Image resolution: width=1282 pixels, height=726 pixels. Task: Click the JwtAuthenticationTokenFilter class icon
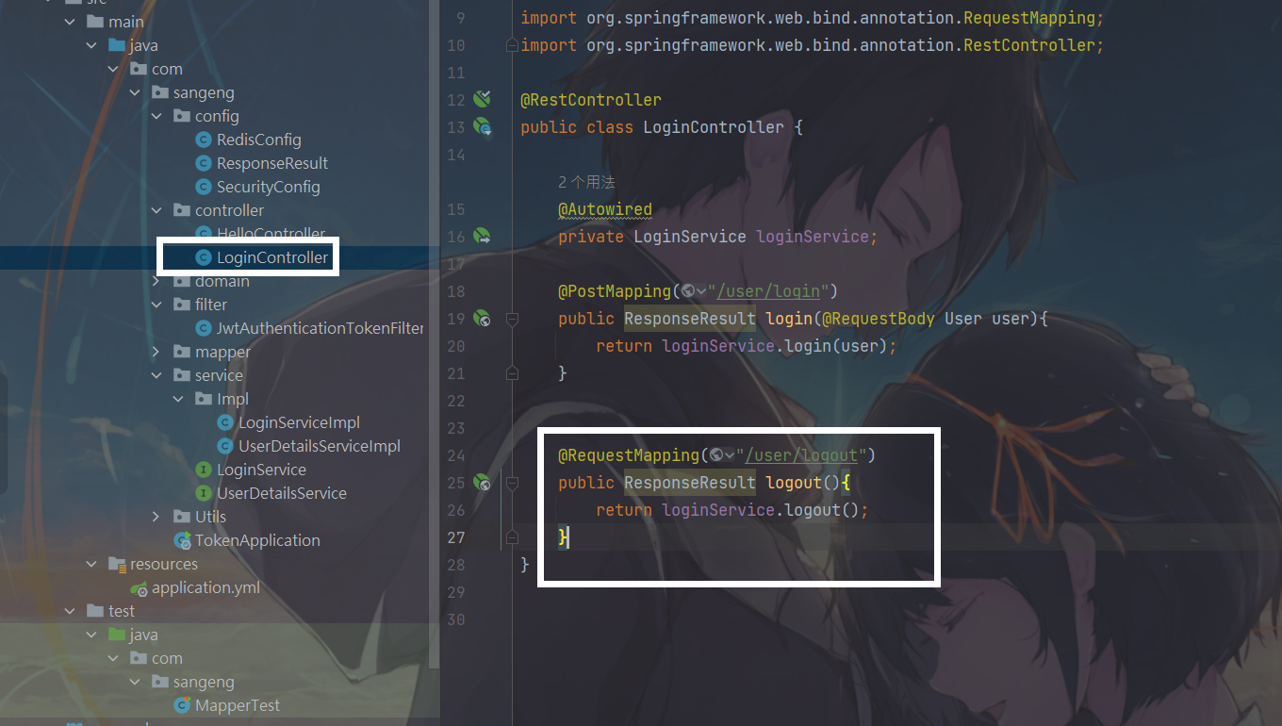click(203, 328)
